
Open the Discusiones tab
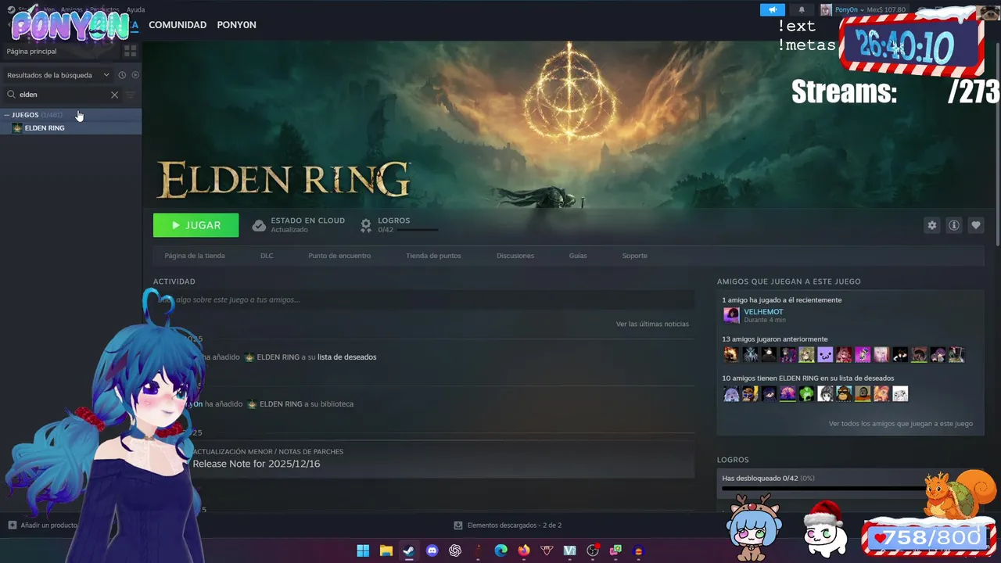[515, 256]
